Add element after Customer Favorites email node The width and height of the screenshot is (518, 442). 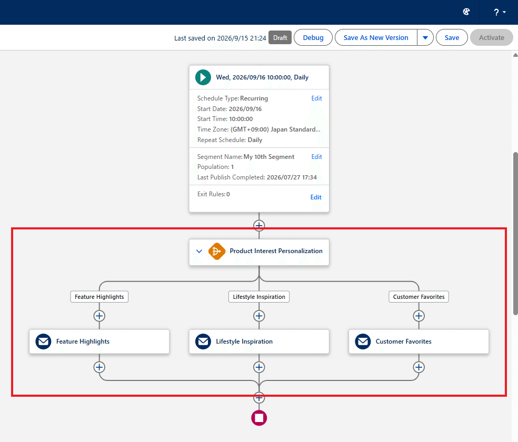click(x=419, y=367)
